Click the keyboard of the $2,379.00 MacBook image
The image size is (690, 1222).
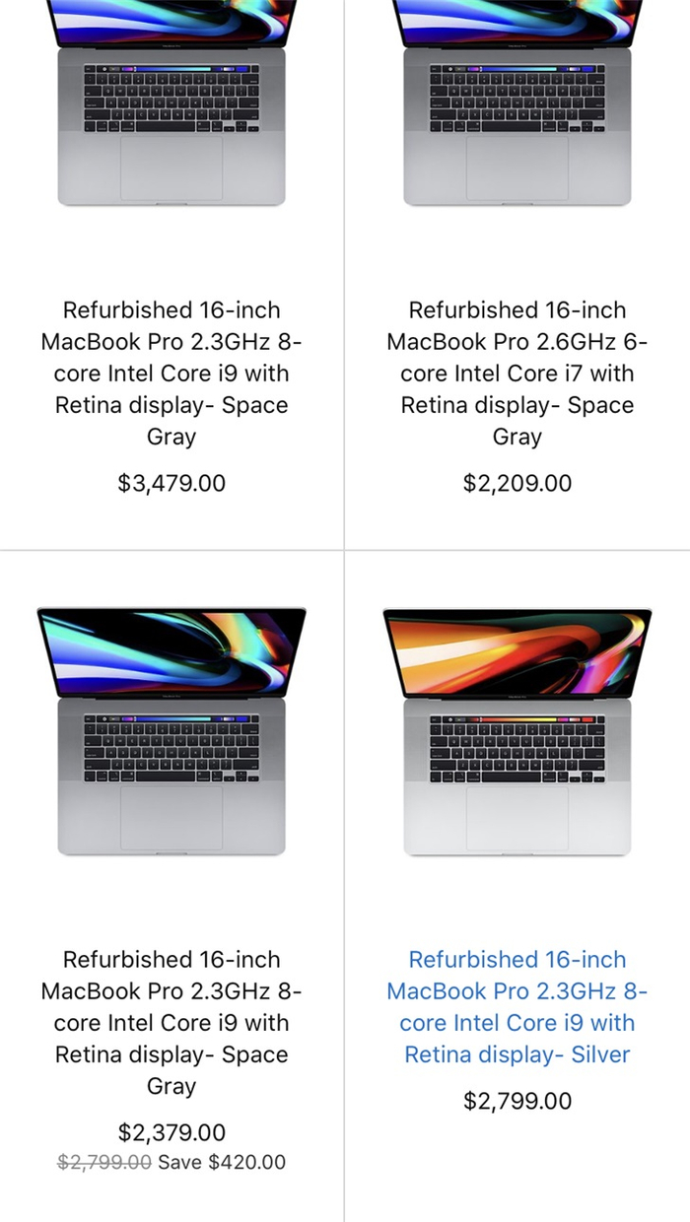(x=172, y=751)
